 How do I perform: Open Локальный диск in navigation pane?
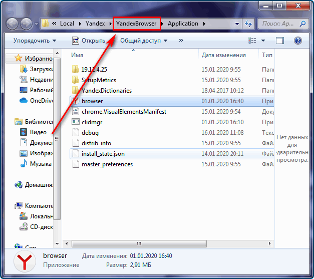[x=36, y=216]
